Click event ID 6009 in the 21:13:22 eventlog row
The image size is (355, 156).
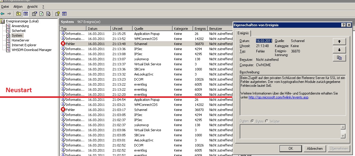tap(198, 89)
